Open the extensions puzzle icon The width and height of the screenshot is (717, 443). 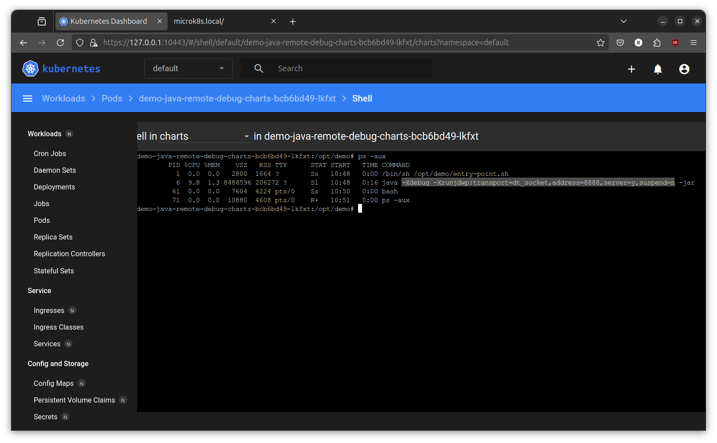657,43
